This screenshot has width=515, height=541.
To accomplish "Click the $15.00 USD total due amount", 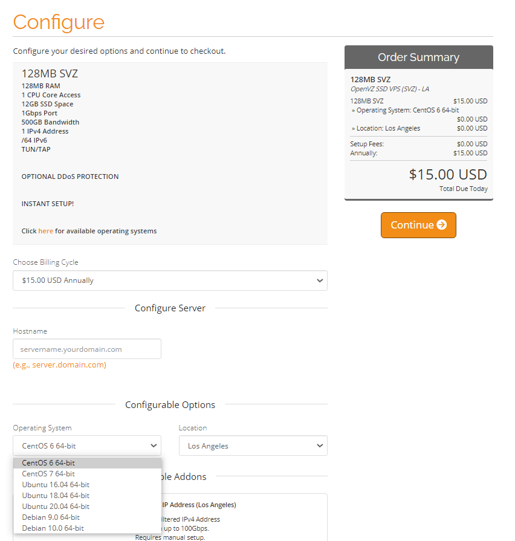I will click(x=448, y=175).
